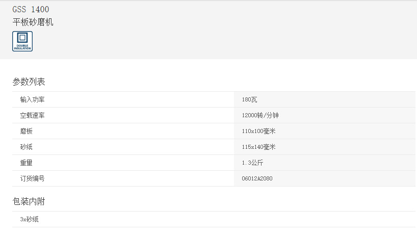Select the 磨板 parameter label
Viewport: 417px width, 236px height.
coord(26,132)
